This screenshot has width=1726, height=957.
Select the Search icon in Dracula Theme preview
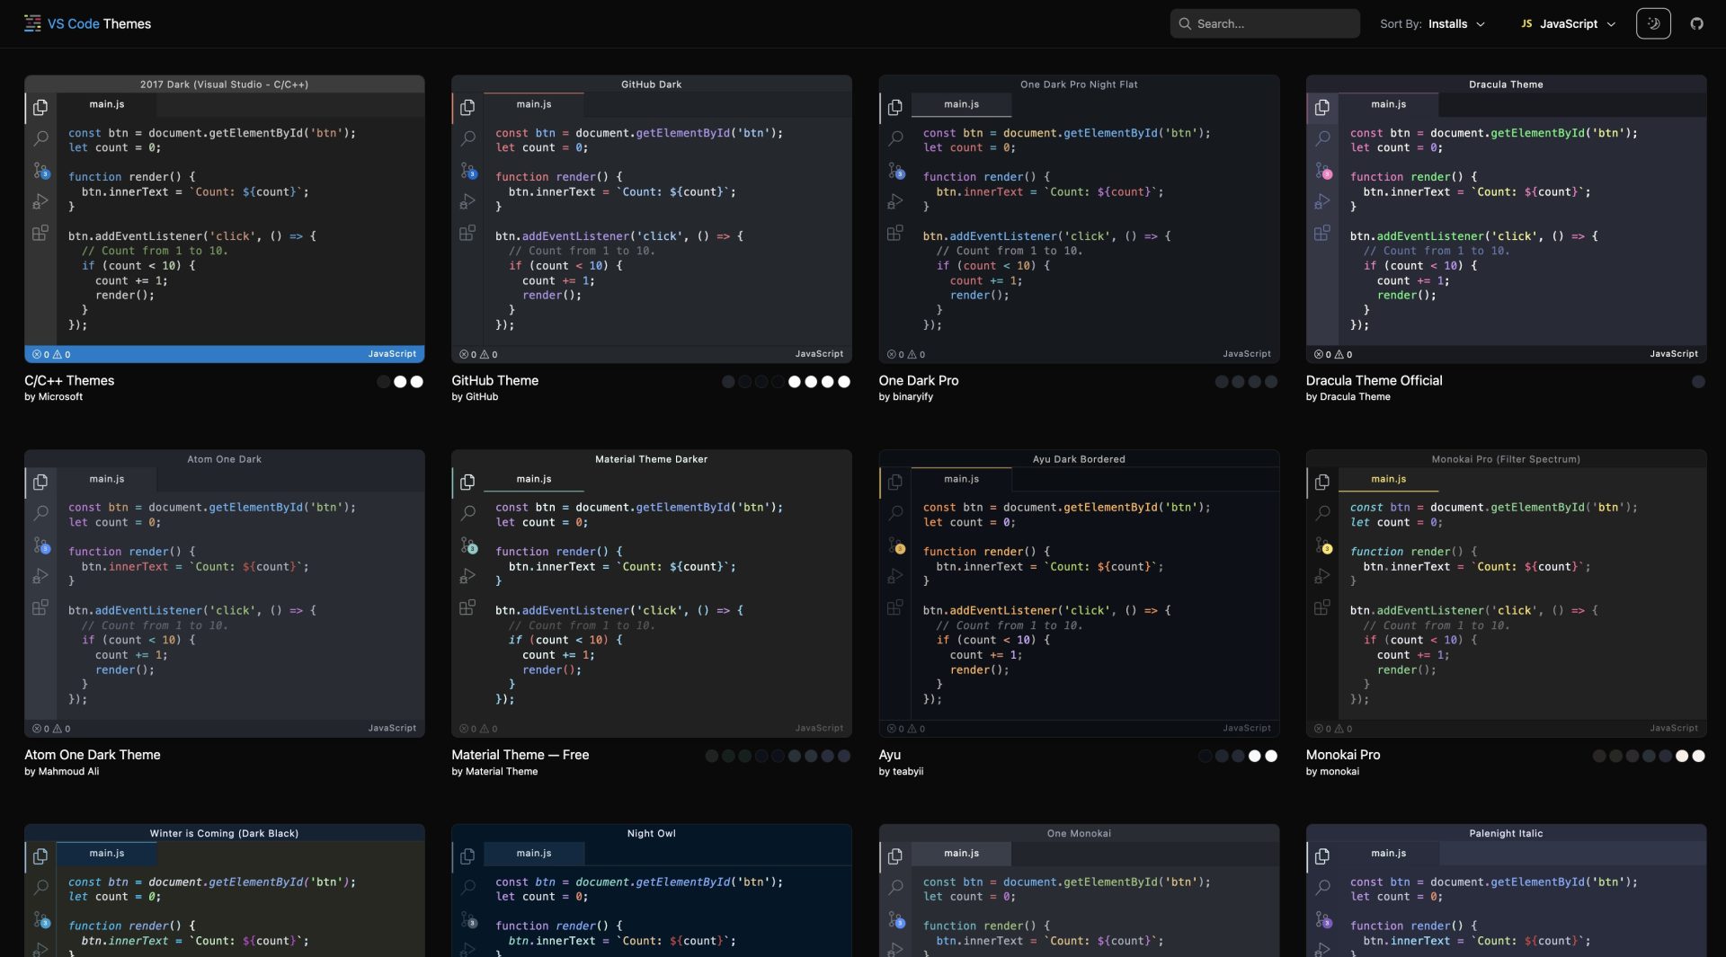click(1323, 139)
